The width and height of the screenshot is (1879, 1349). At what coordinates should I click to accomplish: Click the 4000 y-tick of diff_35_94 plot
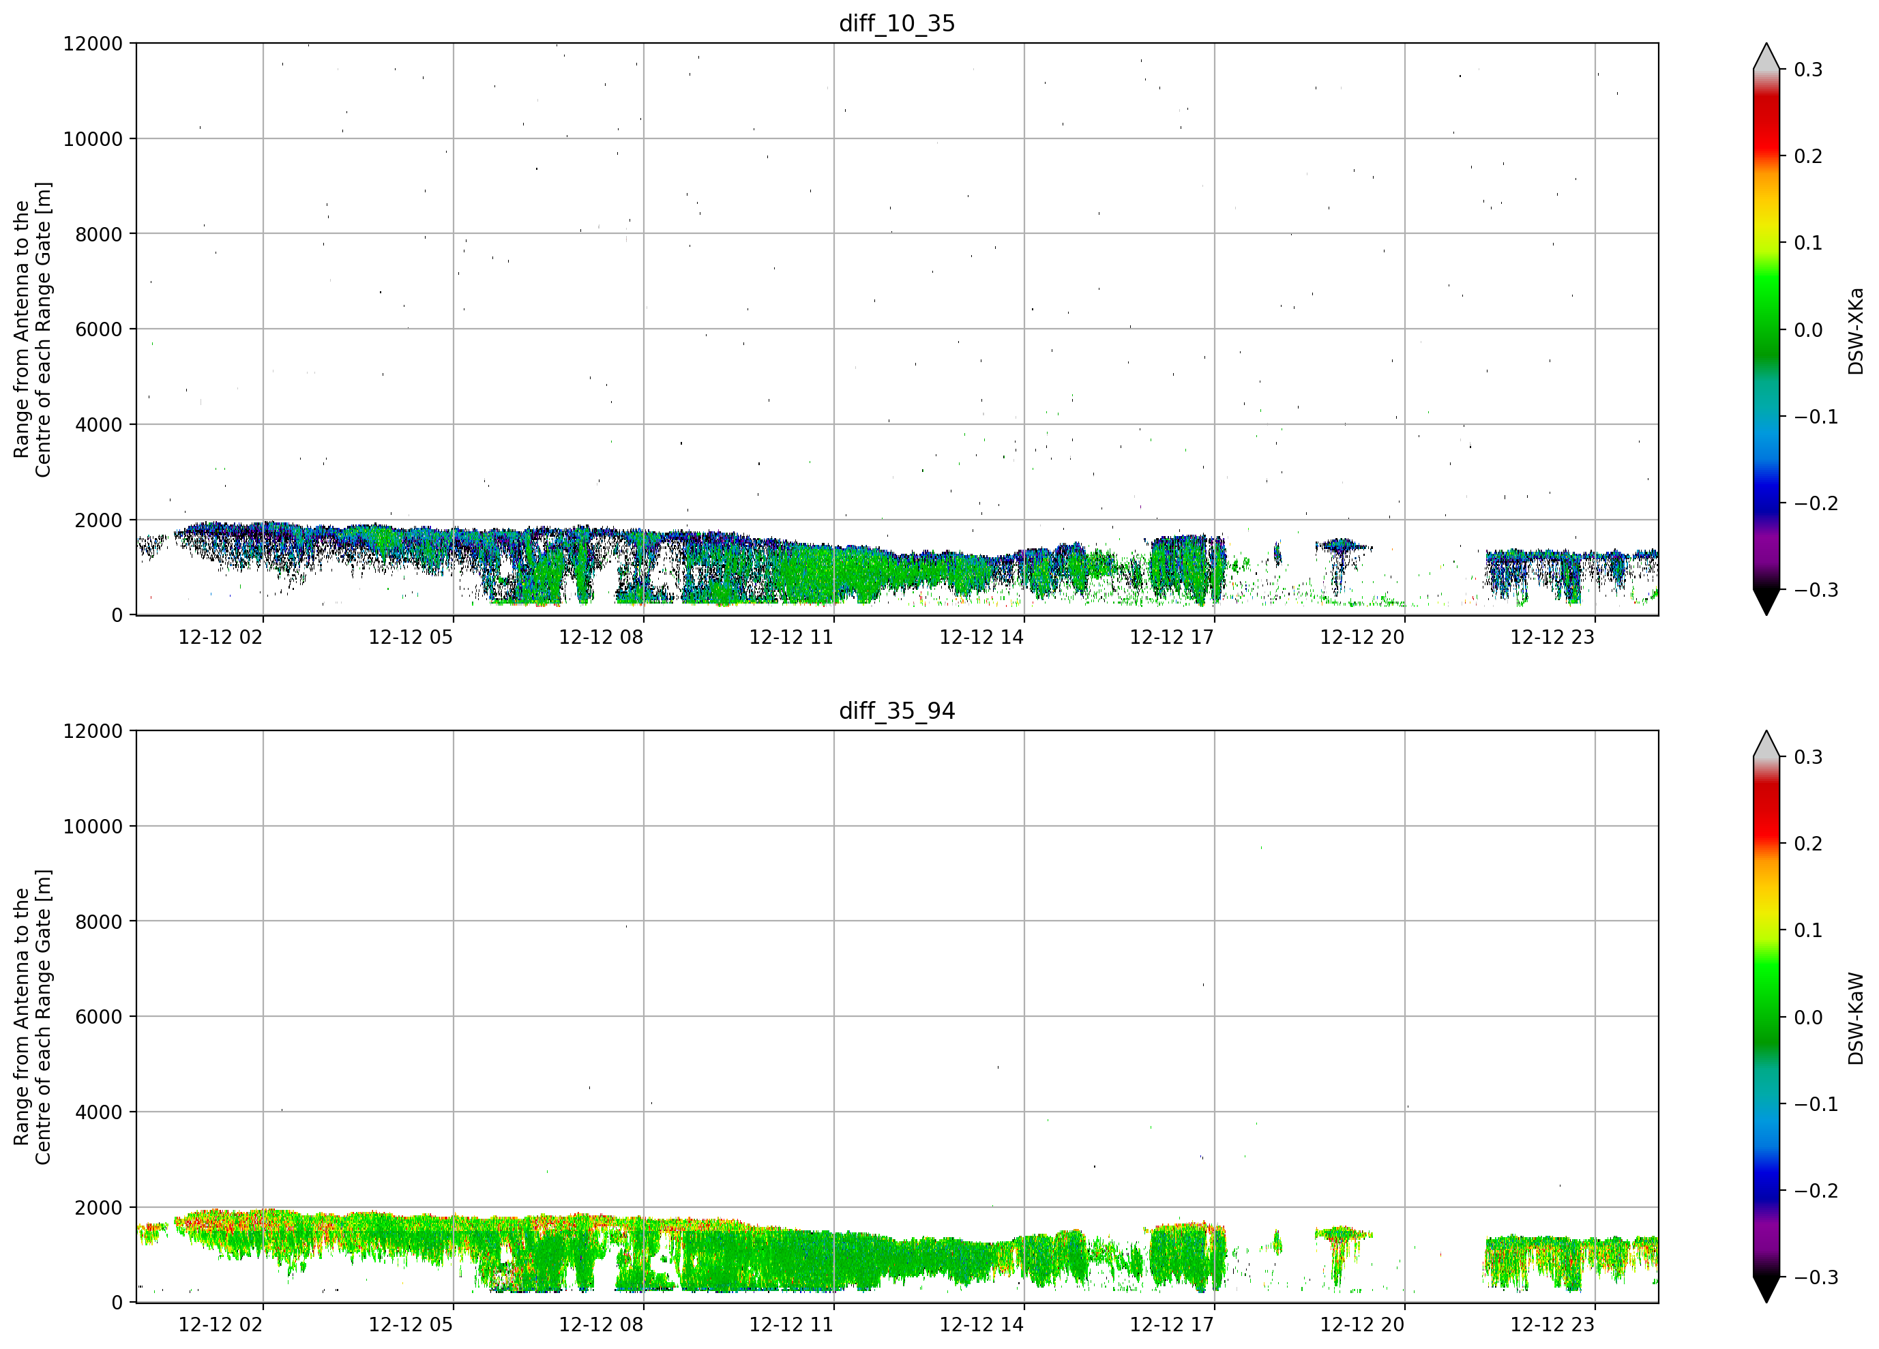pyautogui.click(x=99, y=1112)
